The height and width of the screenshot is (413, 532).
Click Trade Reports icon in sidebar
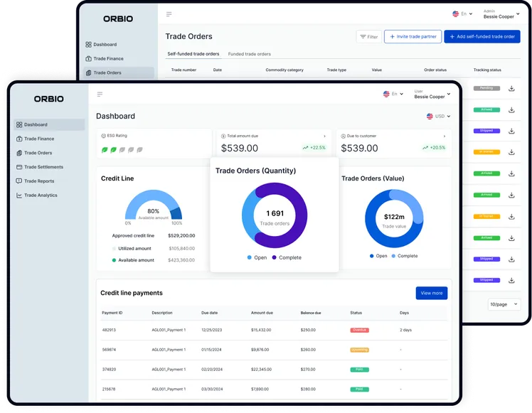pos(19,181)
